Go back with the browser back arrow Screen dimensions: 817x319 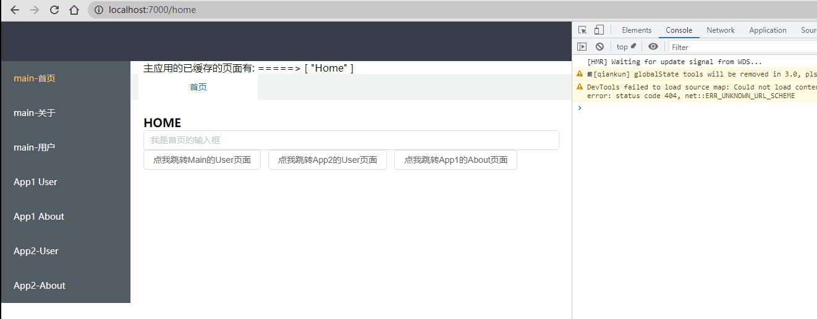point(15,10)
